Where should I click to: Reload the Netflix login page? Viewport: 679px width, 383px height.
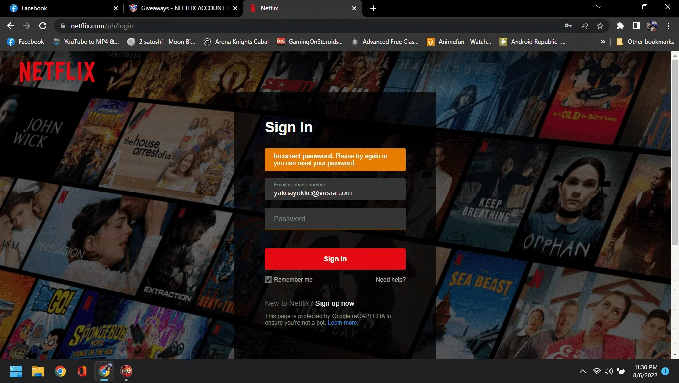(x=43, y=26)
